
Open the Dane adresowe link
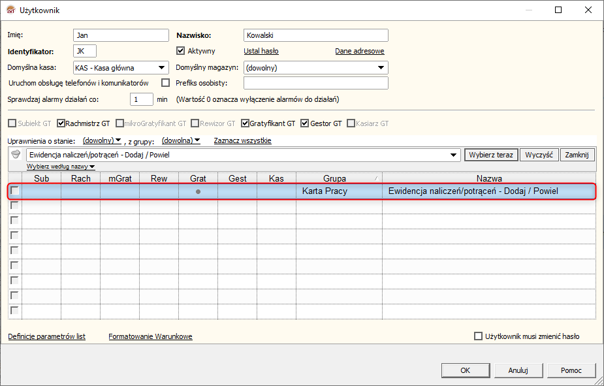tap(359, 51)
